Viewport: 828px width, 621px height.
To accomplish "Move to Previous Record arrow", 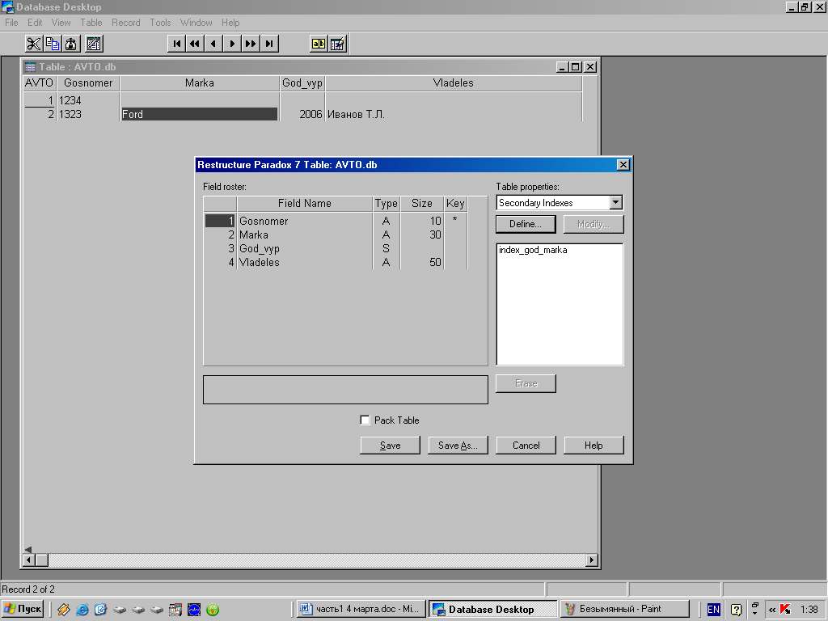I will click(x=213, y=44).
